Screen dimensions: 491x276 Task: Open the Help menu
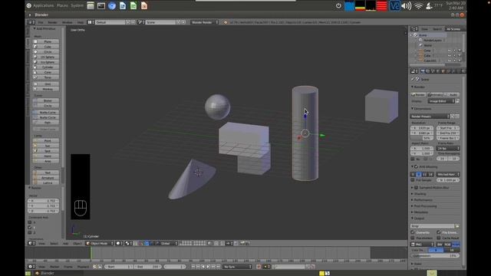pyautogui.click(x=81, y=22)
